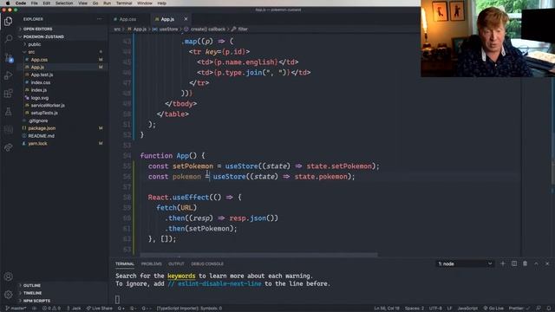The image size is (555, 312).
Task: Click Prettier status bar item
Action: point(519,309)
